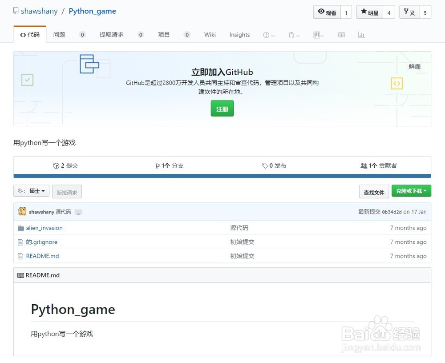This screenshot has width=445, height=363.
Task: Fork the repository with 叉 button
Action: [x=409, y=12]
